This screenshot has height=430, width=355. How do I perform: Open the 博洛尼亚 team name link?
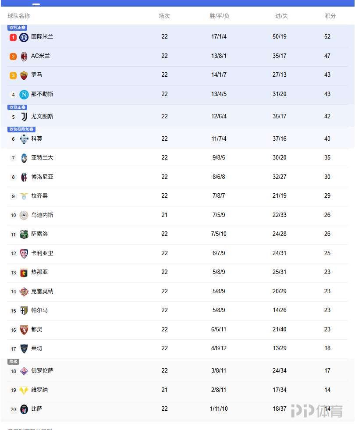point(42,177)
